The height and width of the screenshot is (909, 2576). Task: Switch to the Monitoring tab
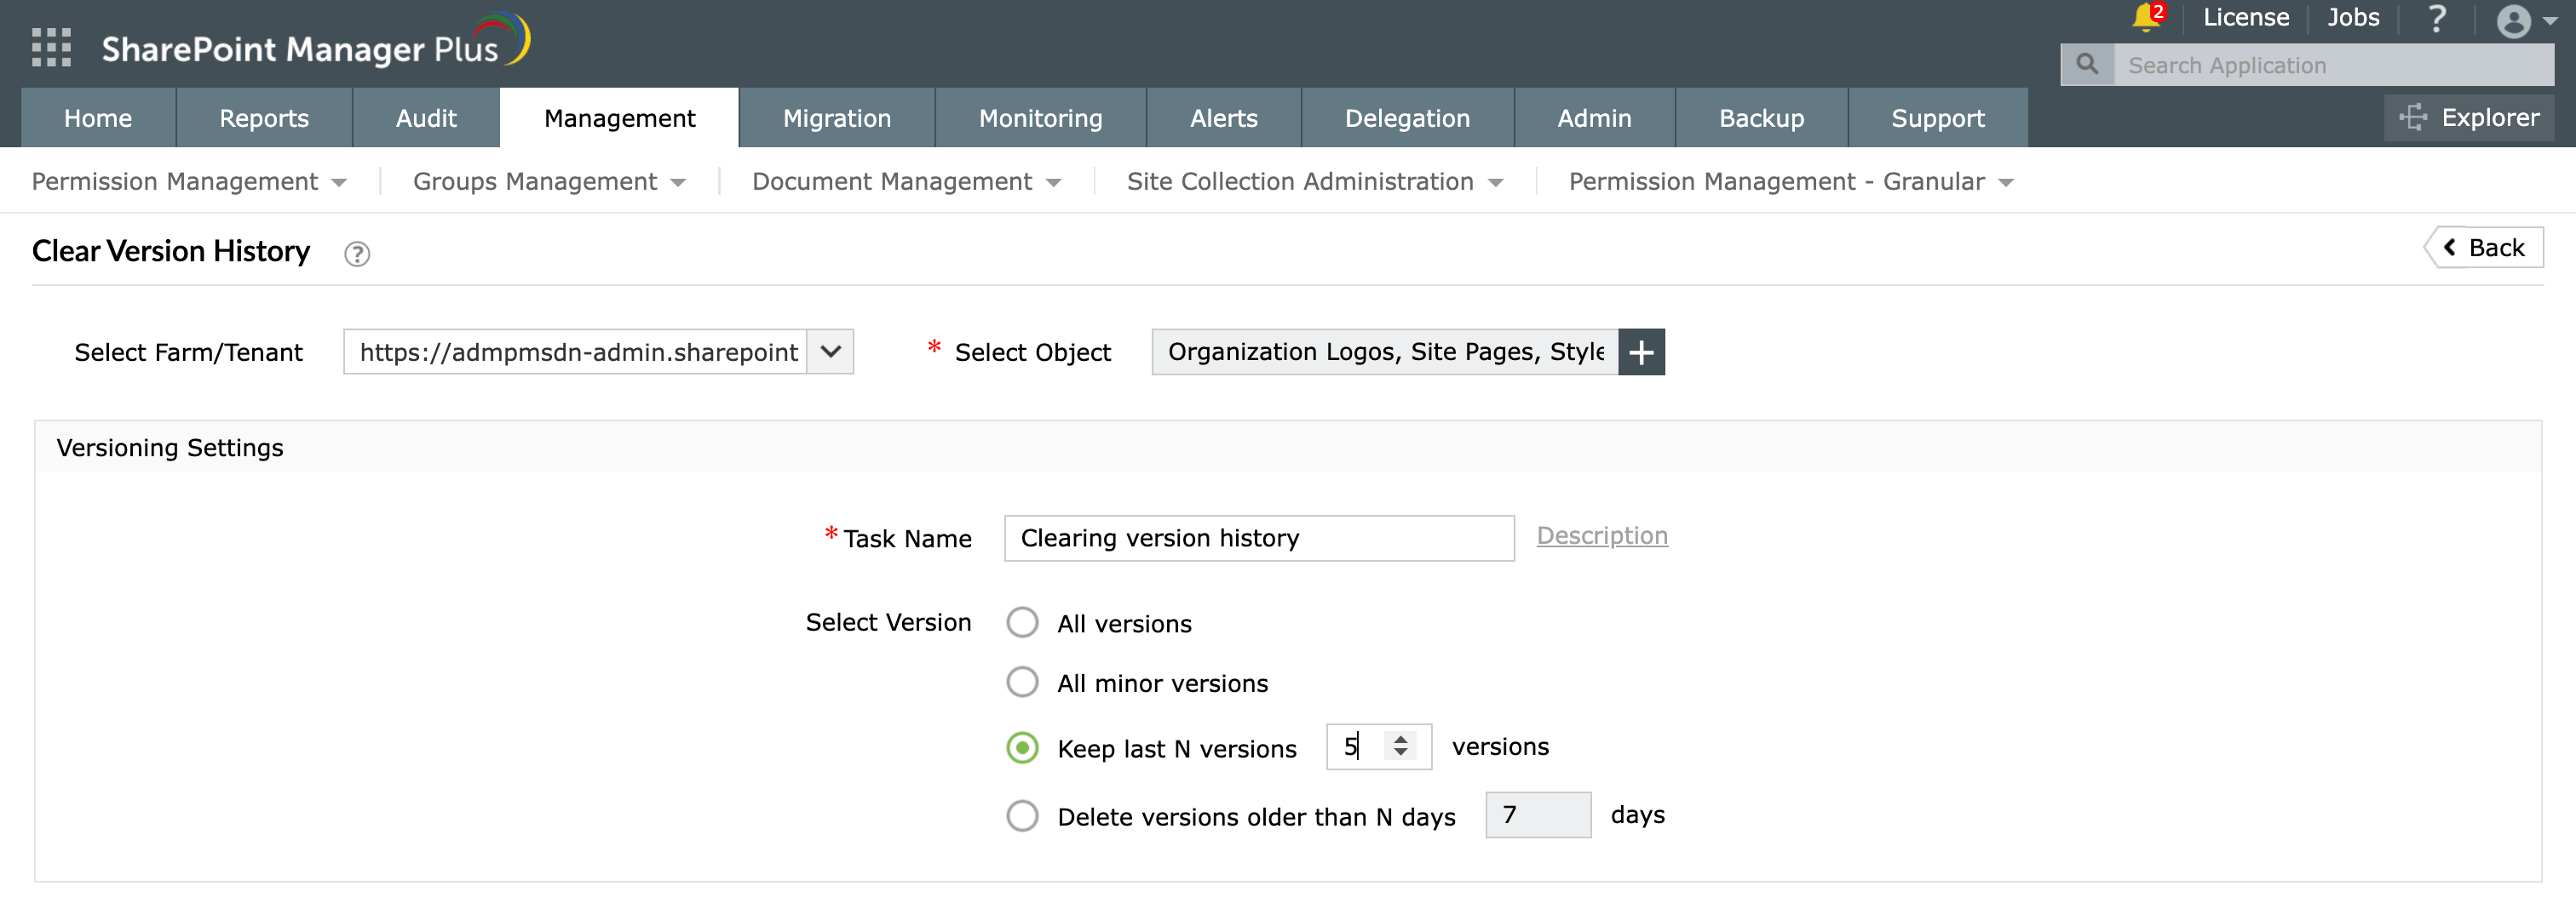tap(1040, 117)
